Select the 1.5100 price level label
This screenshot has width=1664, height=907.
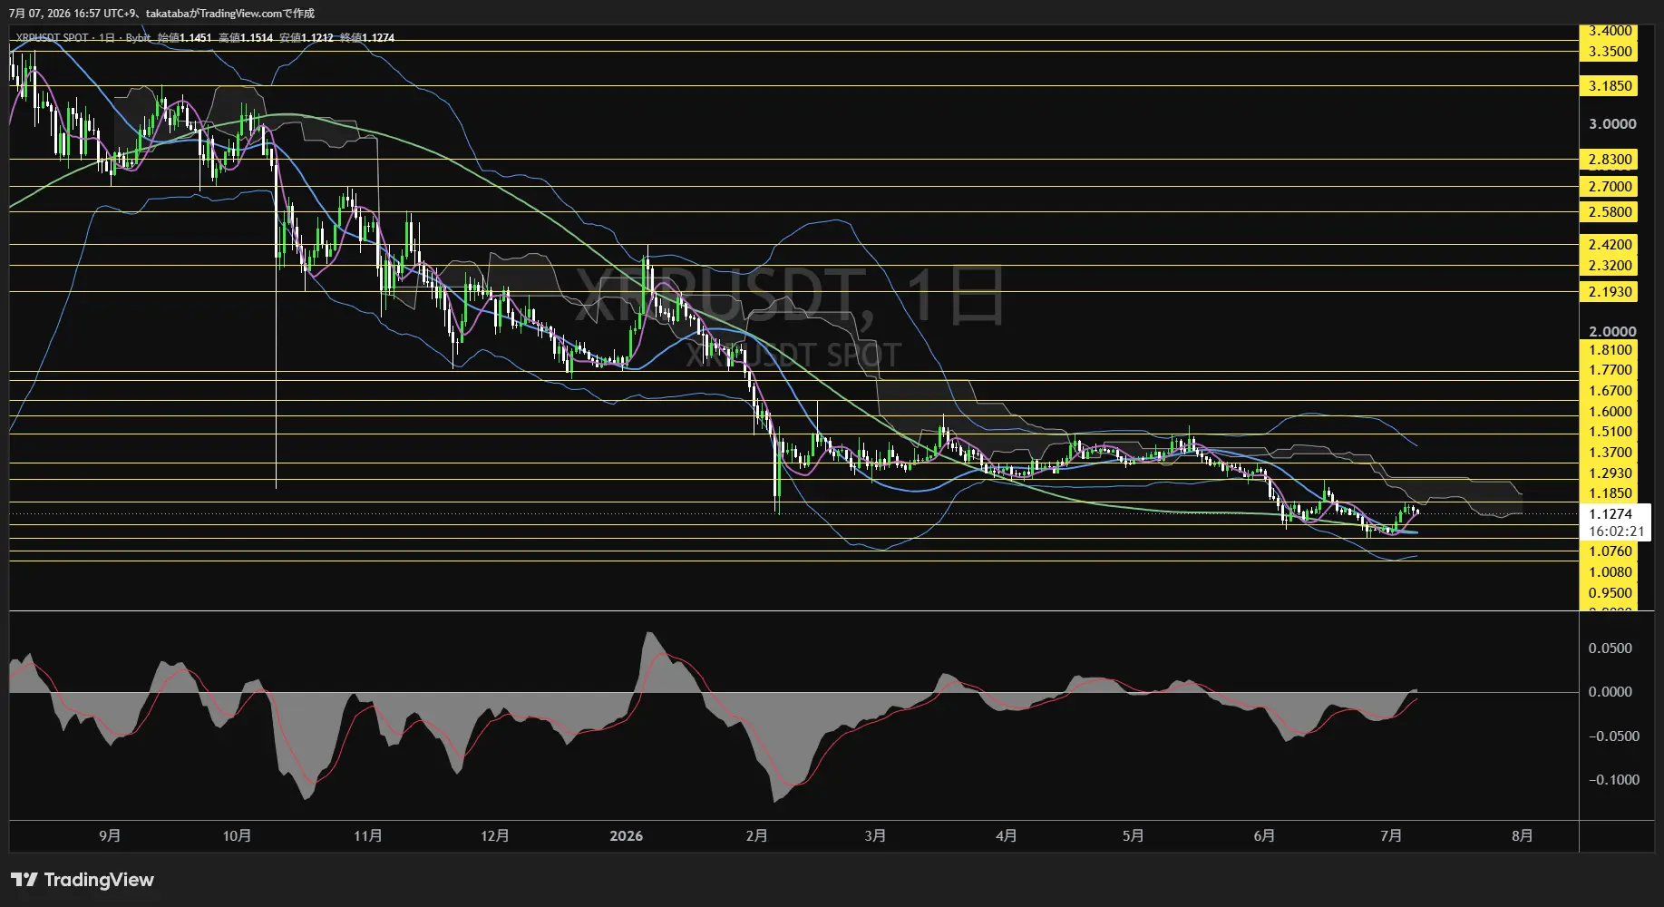[x=1610, y=432]
